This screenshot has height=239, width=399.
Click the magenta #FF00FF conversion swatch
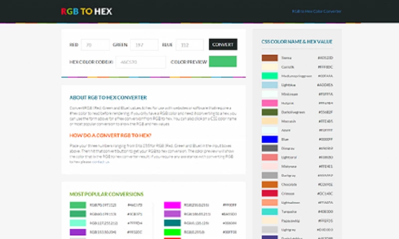click(x=172, y=205)
